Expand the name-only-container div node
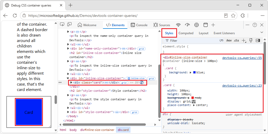The height and width of the screenshot is (134, 268). coord(68,48)
